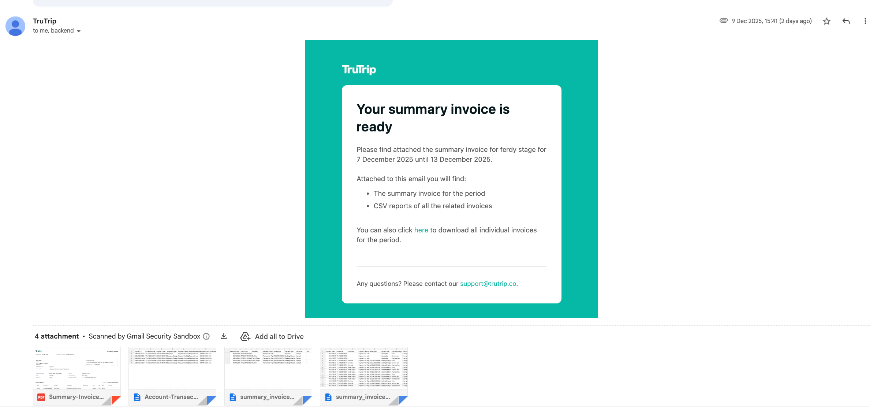Open the Summary-Invoice PDF attachment preview
Image resolution: width=877 pixels, height=407 pixels.
(77, 376)
